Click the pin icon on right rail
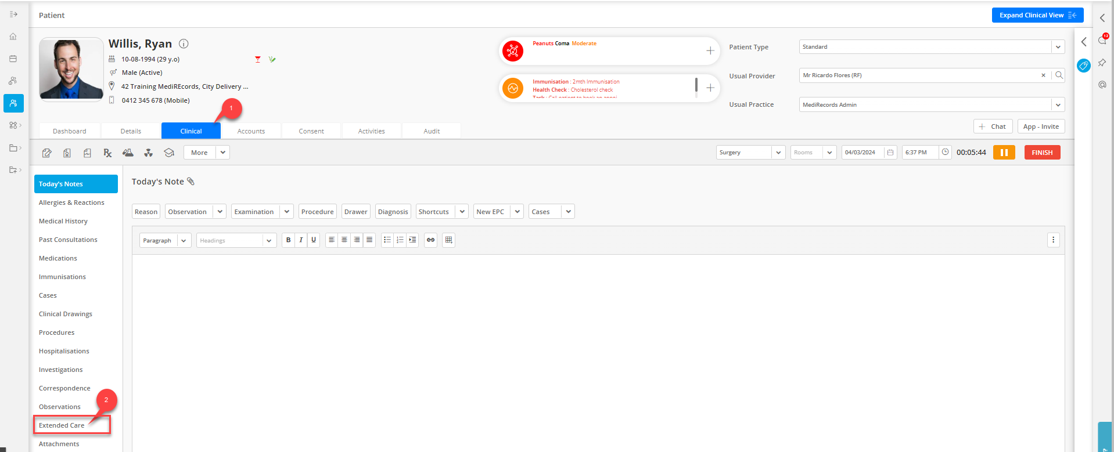 tap(1102, 63)
